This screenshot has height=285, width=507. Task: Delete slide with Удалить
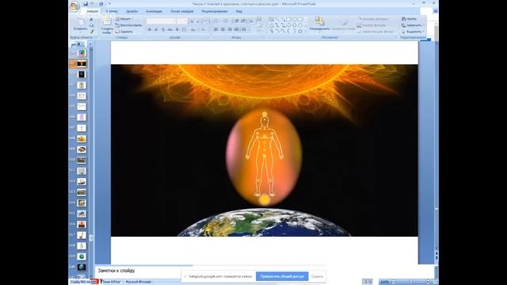[124, 32]
